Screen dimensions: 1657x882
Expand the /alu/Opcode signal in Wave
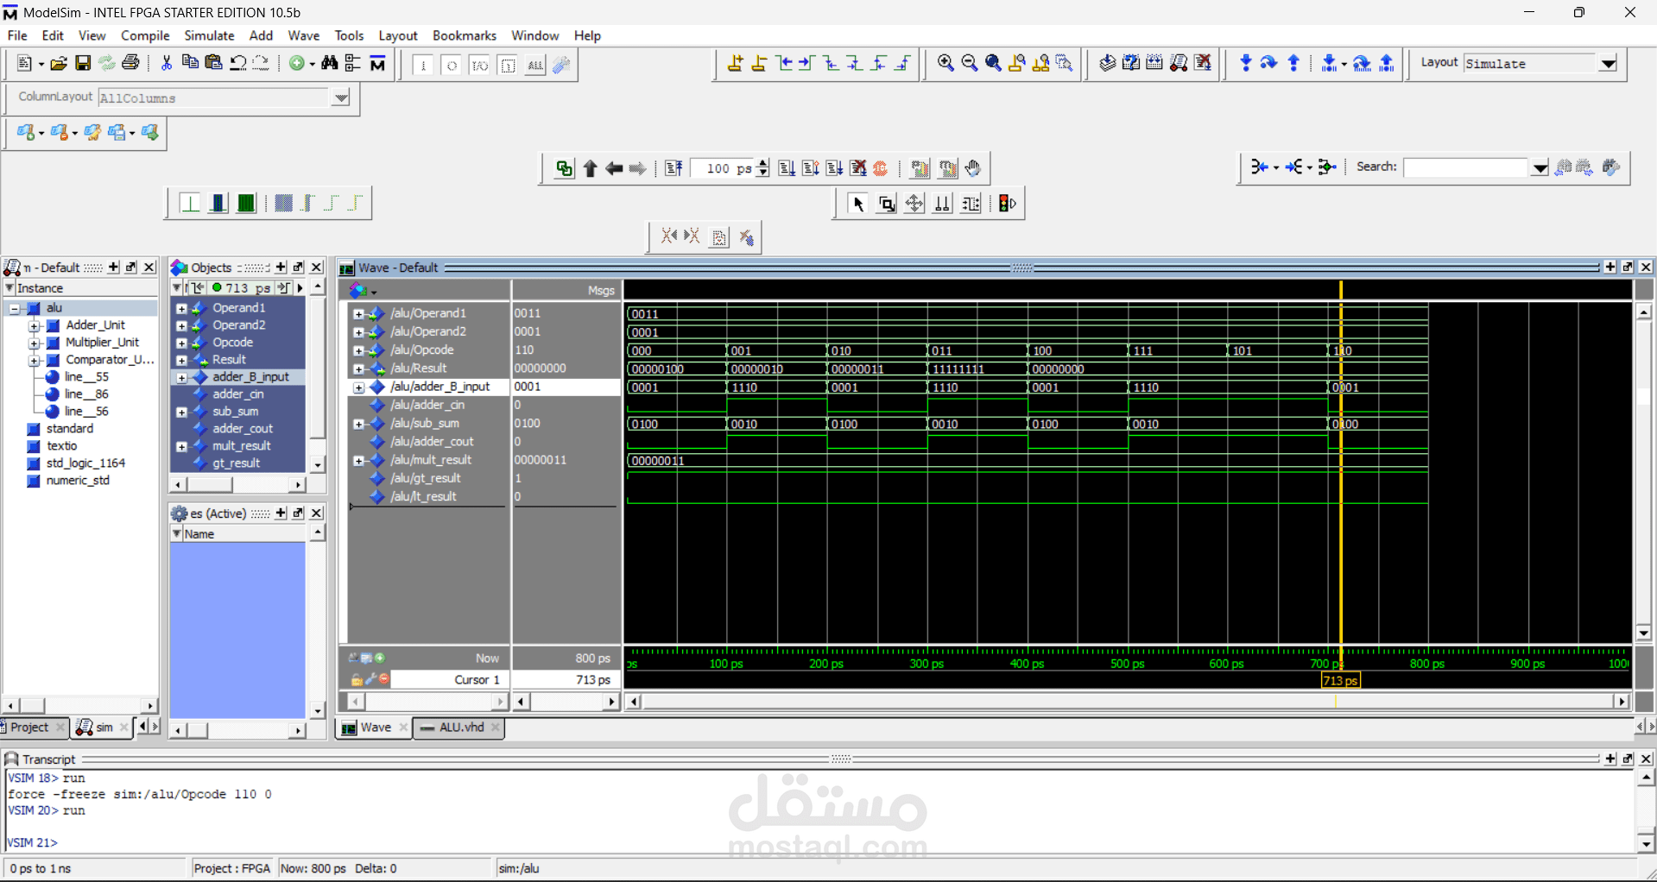point(358,350)
